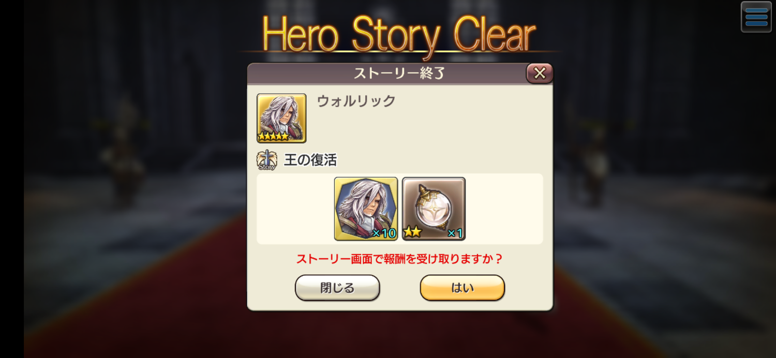Click the red reward confirmation question text
This screenshot has width=776, height=358.
tap(399, 259)
